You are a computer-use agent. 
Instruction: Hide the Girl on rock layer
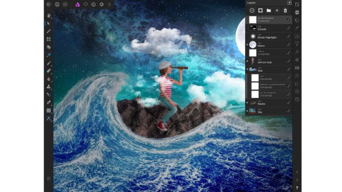click(x=288, y=61)
